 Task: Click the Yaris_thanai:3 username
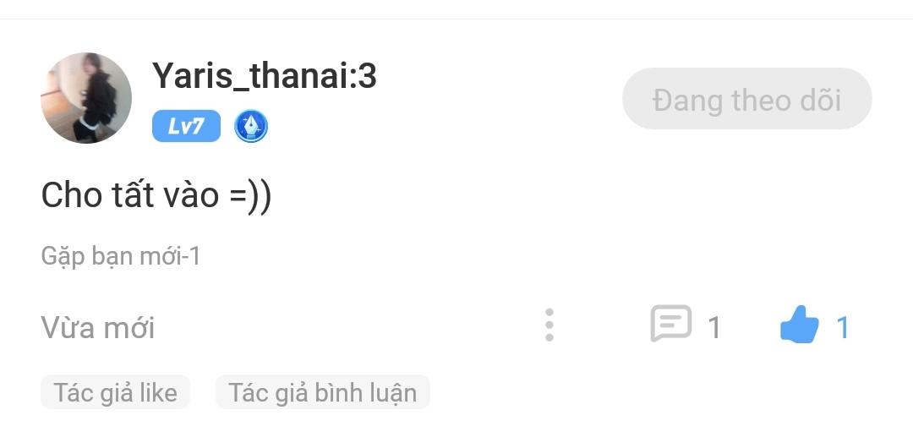[x=265, y=77]
